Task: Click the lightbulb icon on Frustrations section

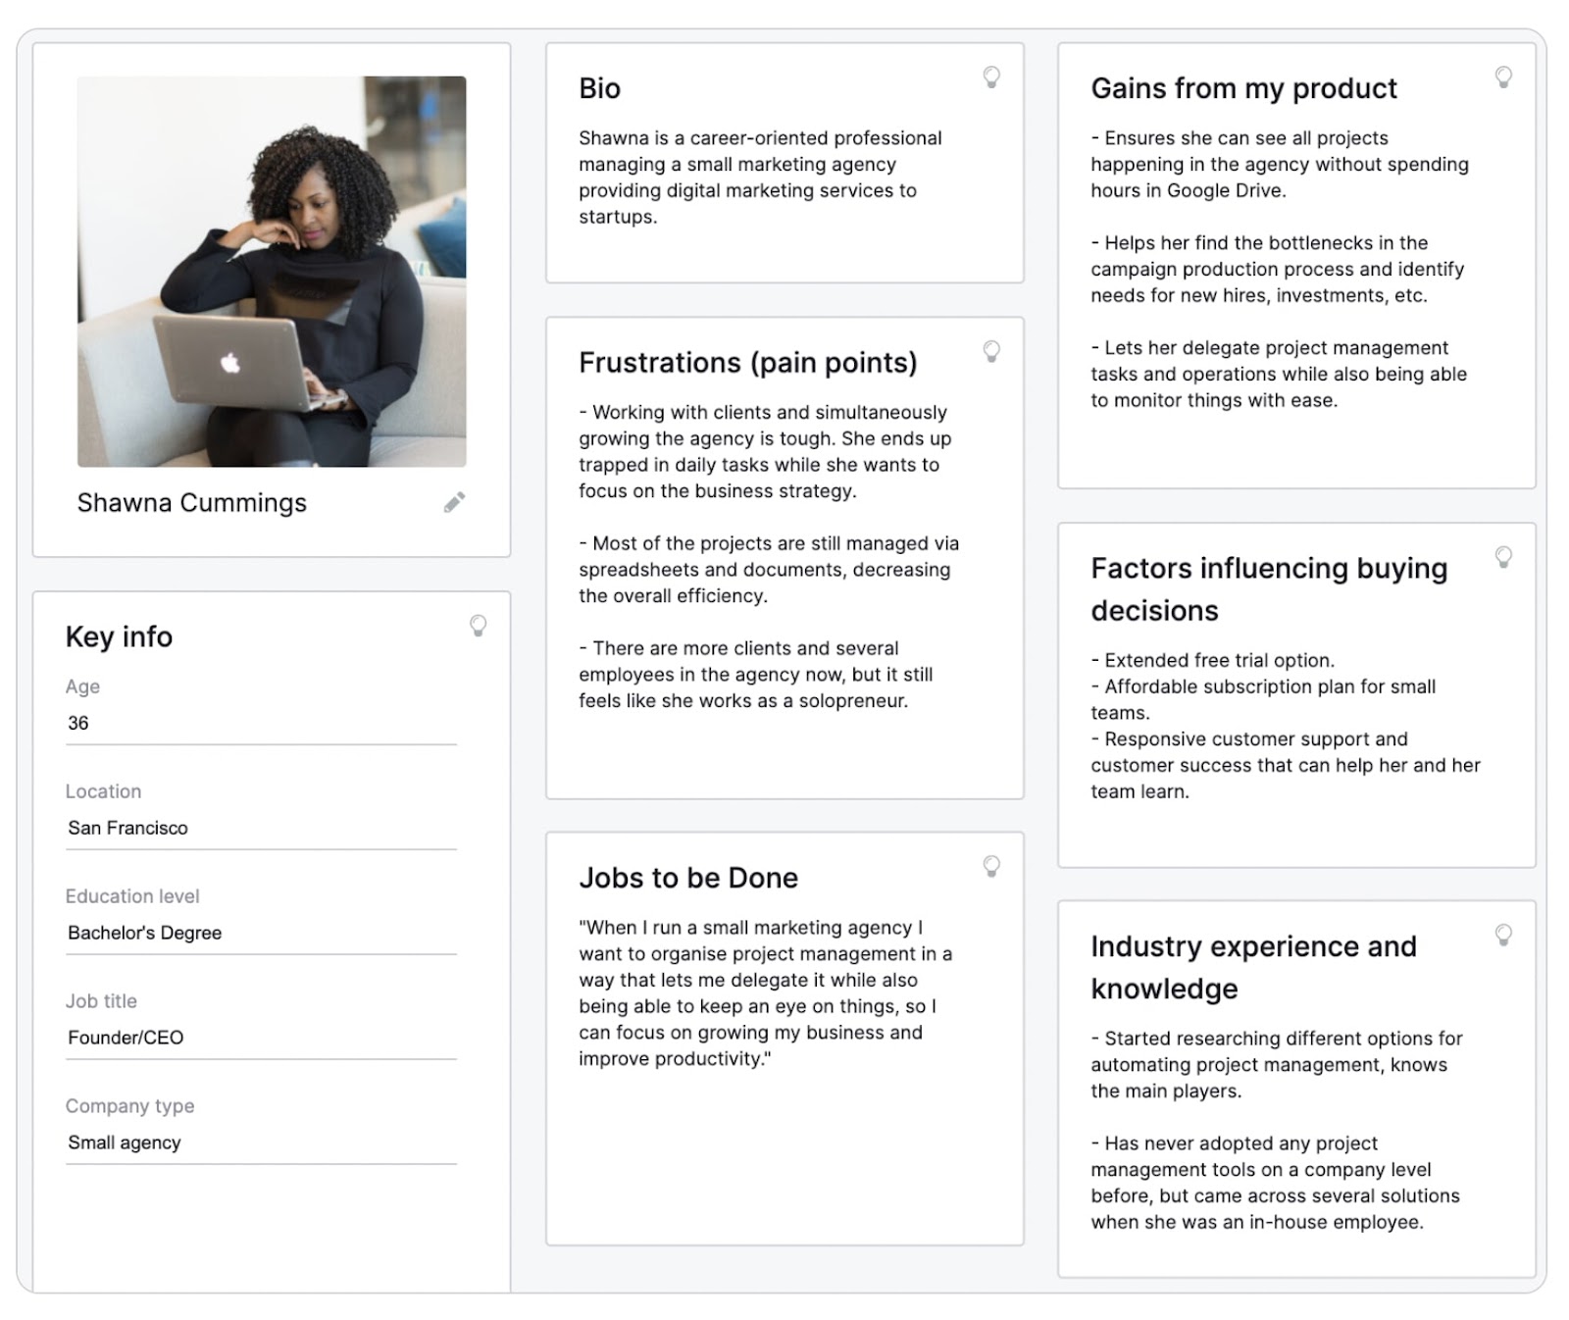Action: [990, 351]
